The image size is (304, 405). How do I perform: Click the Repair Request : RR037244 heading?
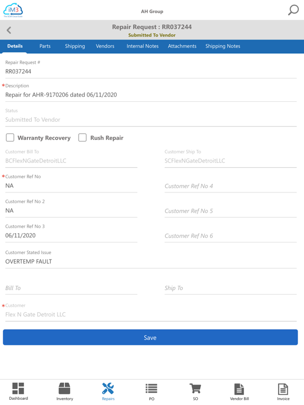[152, 27]
